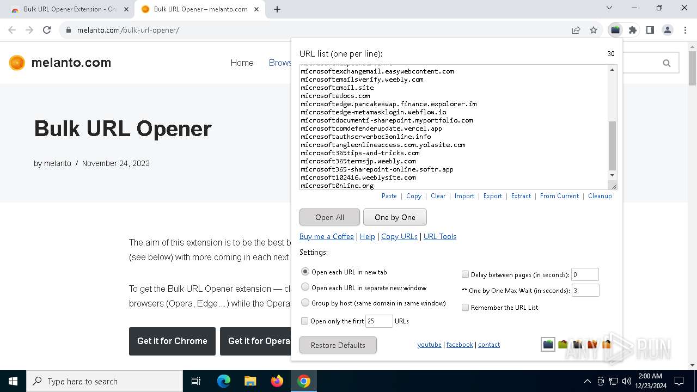Click URL list scrollbar down arrow
Image resolution: width=697 pixels, height=392 pixels.
click(x=613, y=175)
